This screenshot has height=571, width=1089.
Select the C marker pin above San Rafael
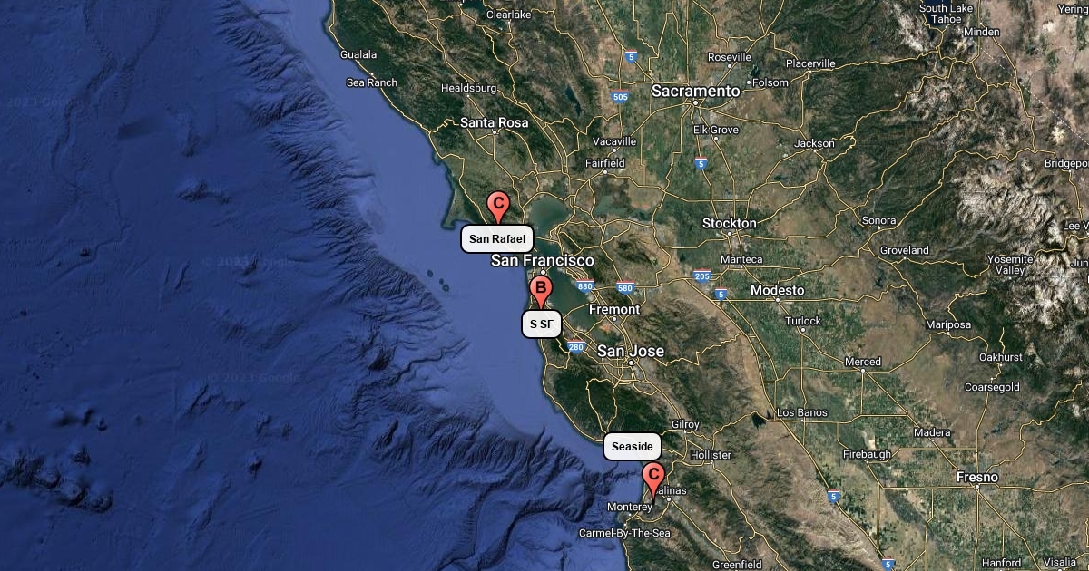click(x=497, y=208)
